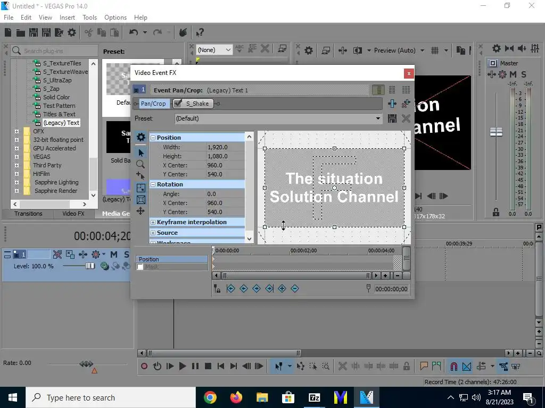Open the File menu
Screen dimensions: 545x408
(x=9, y=18)
